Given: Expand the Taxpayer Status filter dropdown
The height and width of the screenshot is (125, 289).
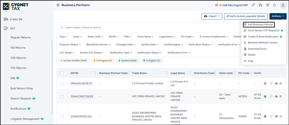Looking at the screenshot, I should [70, 45].
